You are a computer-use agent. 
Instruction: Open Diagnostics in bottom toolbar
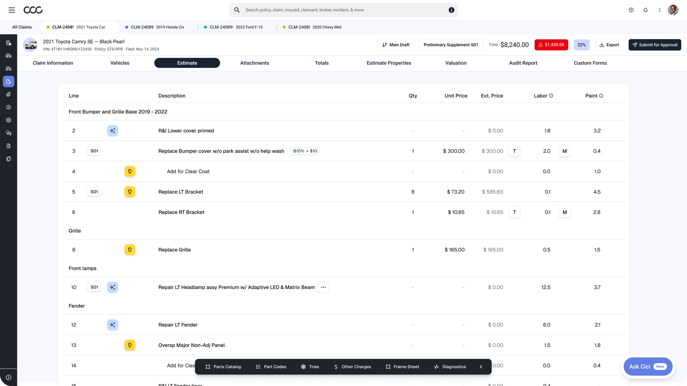coord(450,367)
